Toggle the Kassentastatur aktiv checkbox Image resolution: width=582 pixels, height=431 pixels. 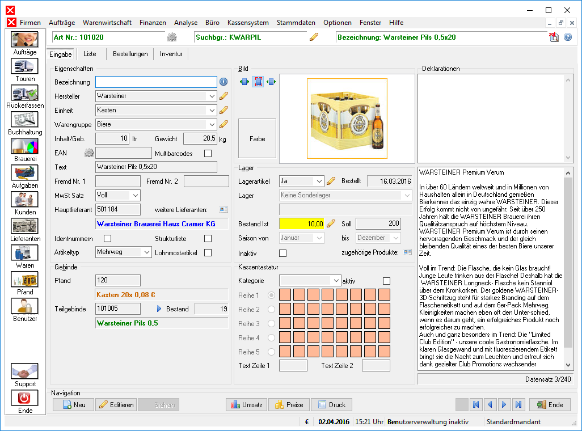click(x=386, y=281)
